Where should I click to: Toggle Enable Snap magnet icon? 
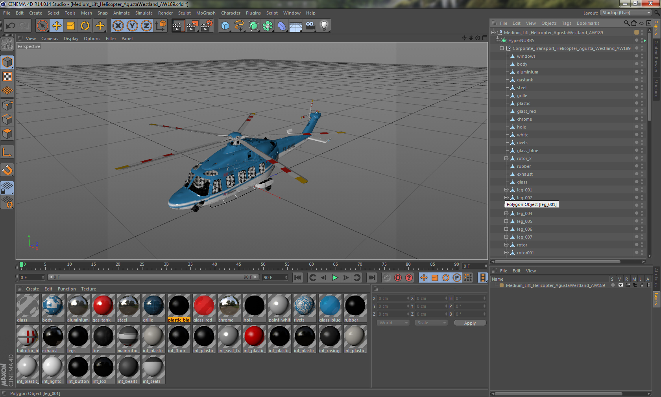tap(7, 170)
